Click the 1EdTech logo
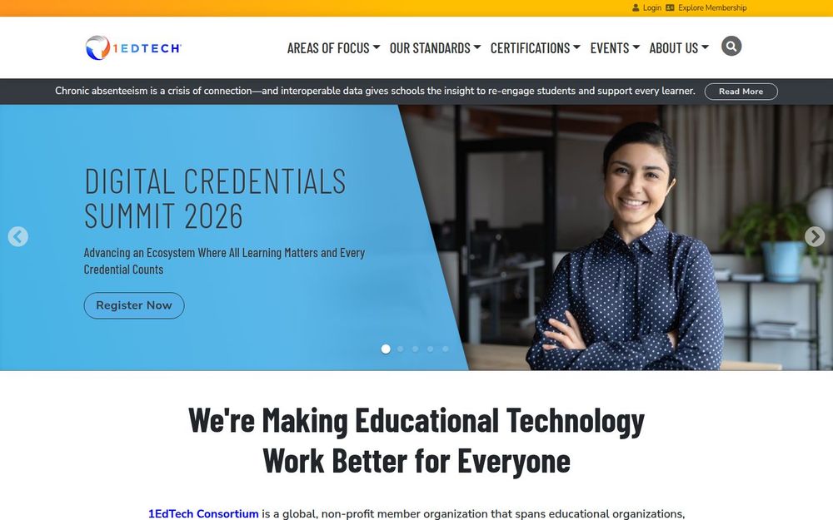833x520 pixels. point(133,47)
